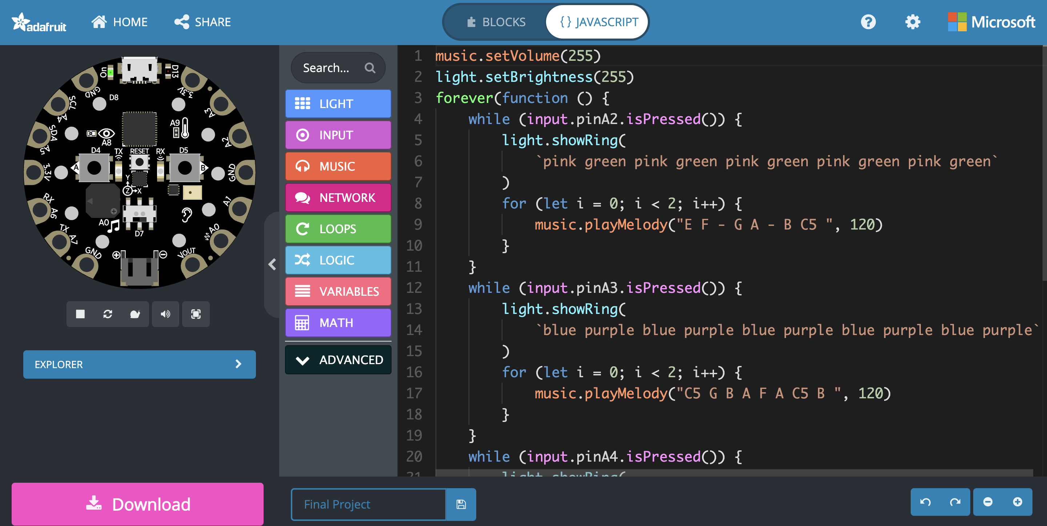Launch simulator in fullscreen
The width and height of the screenshot is (1047, 526).
click(x=196, y=314)
